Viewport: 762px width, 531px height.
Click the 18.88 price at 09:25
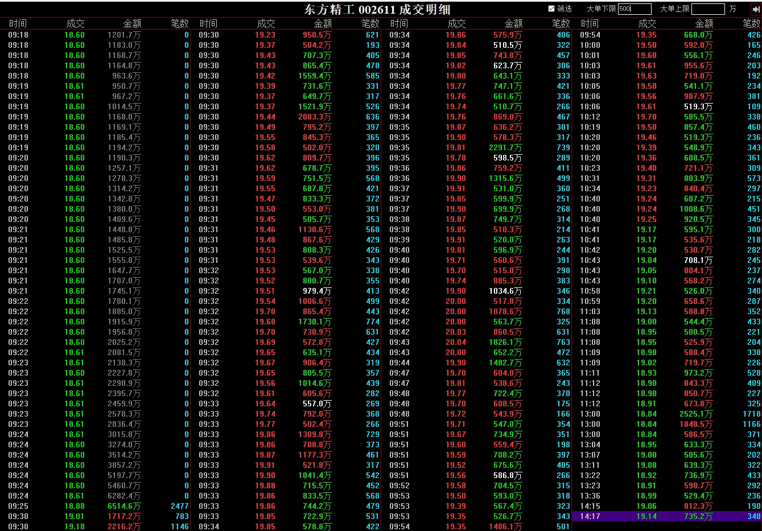coord(75,506)
